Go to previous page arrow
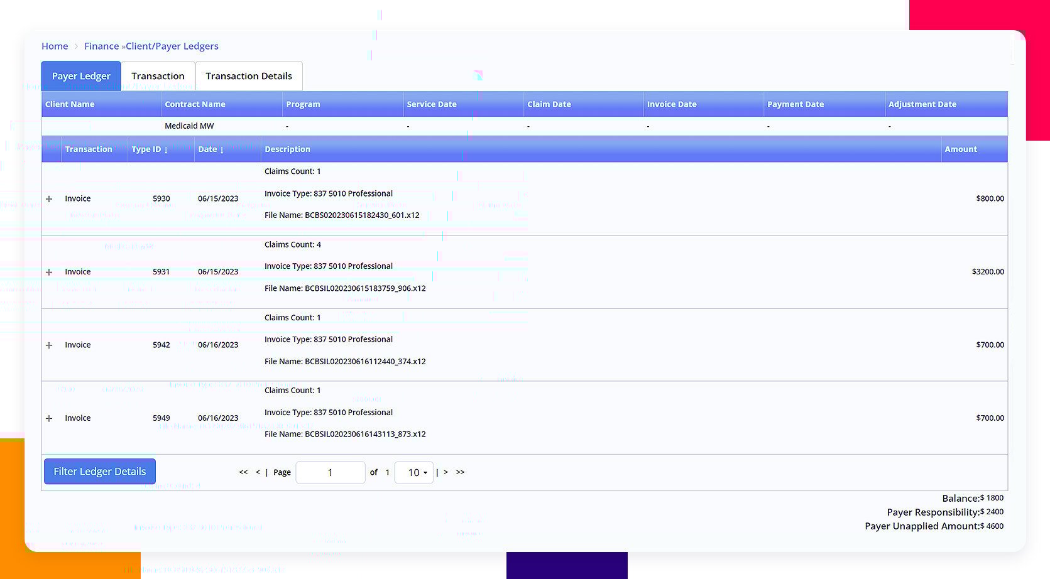 258,472
